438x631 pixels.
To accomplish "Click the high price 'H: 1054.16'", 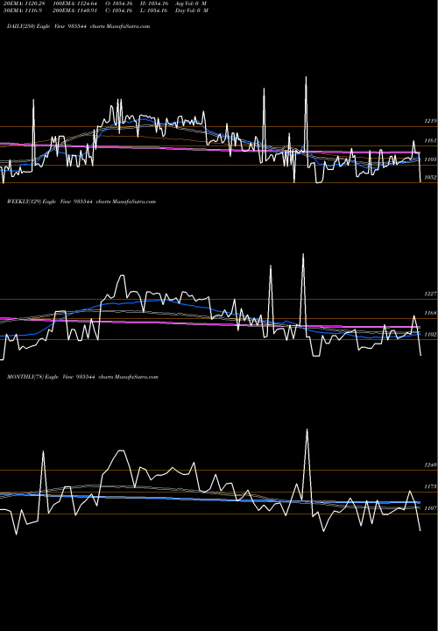I will [x=154, y=4].
